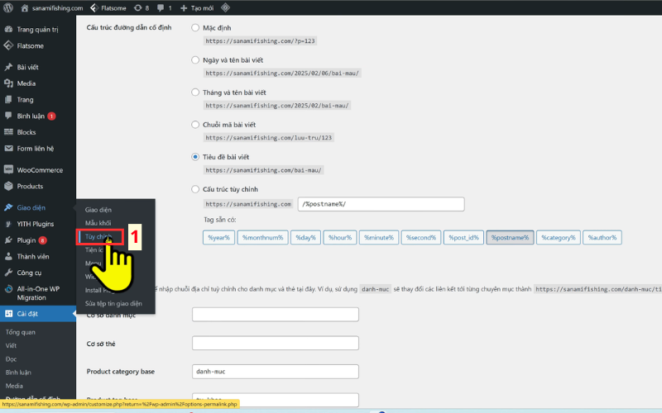Open Mẫu khối submenu item
Screen dimensions: 662x413
98,223
